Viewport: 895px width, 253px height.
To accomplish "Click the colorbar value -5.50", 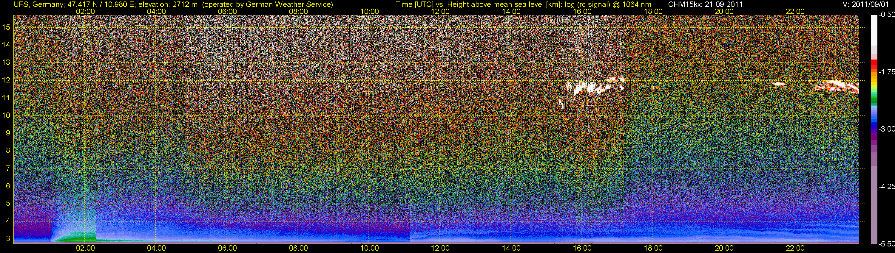I will coord(886,244).
